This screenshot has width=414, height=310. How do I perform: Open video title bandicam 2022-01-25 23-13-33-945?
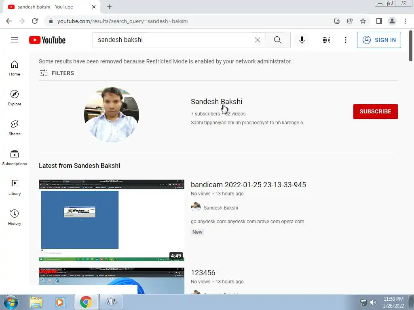(248, 185)
